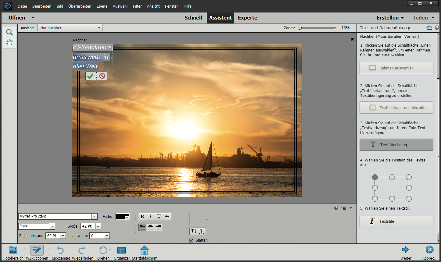
Task: Choose bottom-right text position
Action: (409, 199)
